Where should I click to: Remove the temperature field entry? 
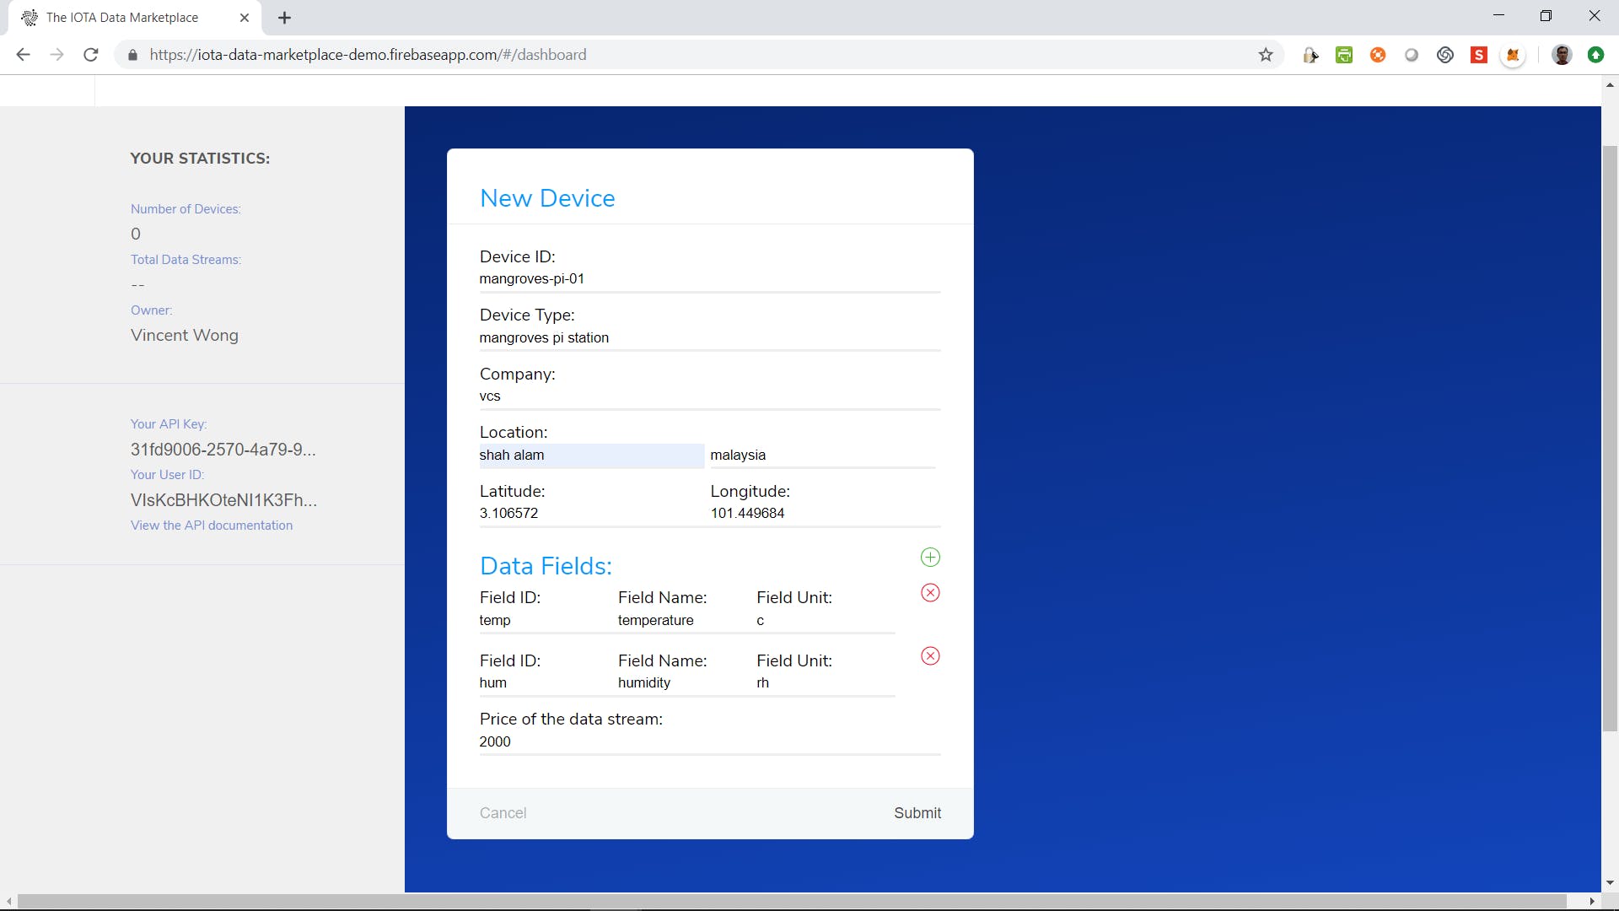929,593
